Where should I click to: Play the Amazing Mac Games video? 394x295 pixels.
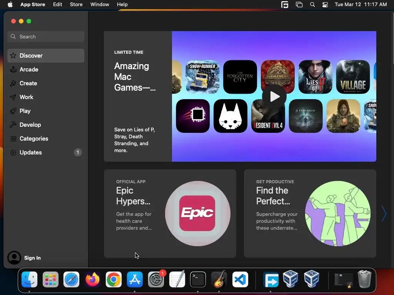pos(274,96)
